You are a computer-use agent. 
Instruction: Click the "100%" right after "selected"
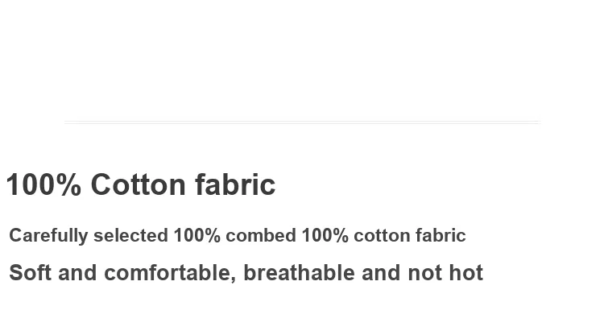point(197,235)
